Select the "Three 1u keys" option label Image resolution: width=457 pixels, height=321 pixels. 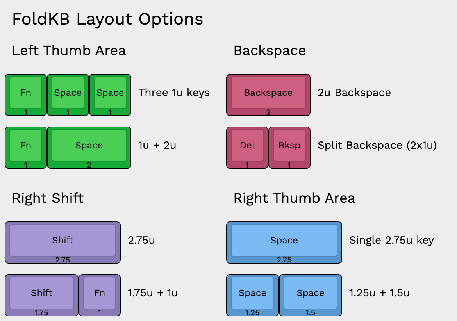[x=174, y=93]
